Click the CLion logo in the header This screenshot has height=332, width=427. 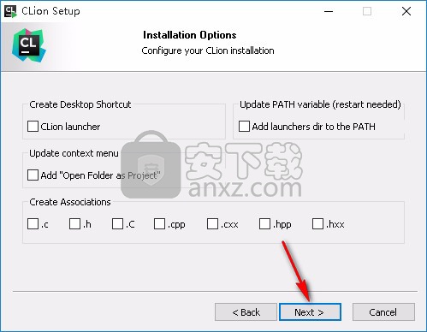[29, 45]
